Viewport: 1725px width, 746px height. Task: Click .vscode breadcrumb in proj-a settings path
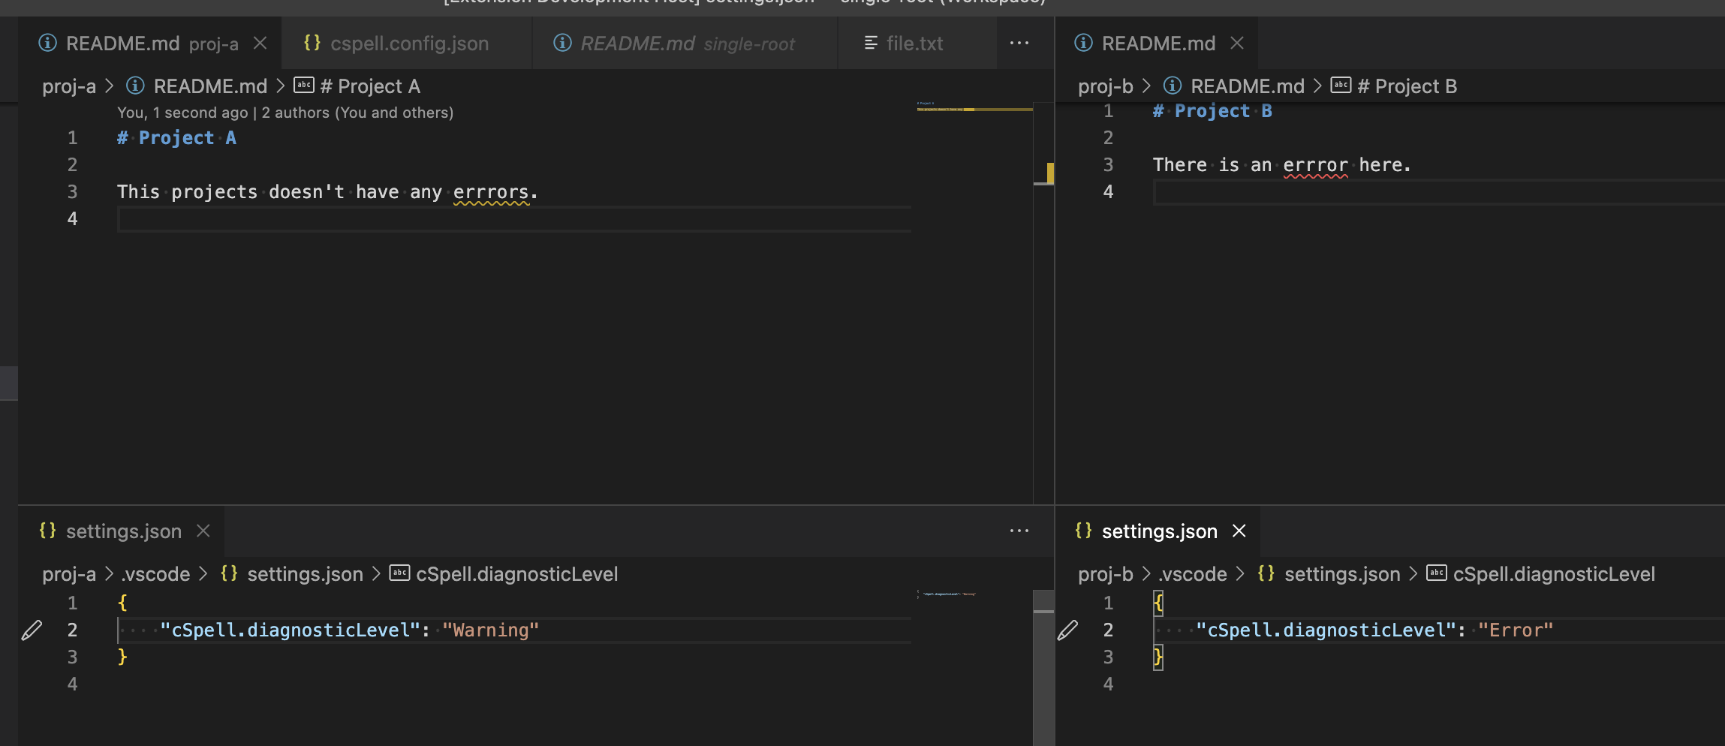click(156, 574)
